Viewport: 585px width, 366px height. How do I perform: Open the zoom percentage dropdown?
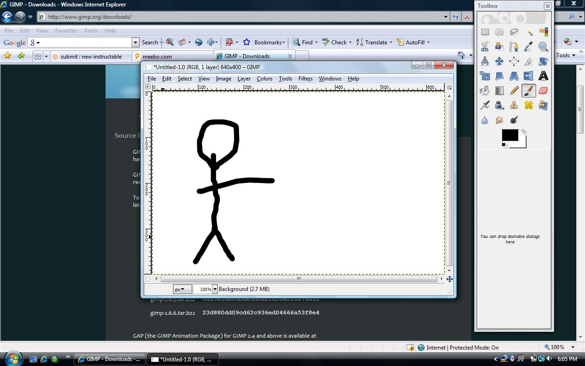(215, 289)
